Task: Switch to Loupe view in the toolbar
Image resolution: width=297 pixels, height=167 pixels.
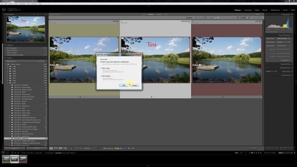Action: click(x=56, y=148)
